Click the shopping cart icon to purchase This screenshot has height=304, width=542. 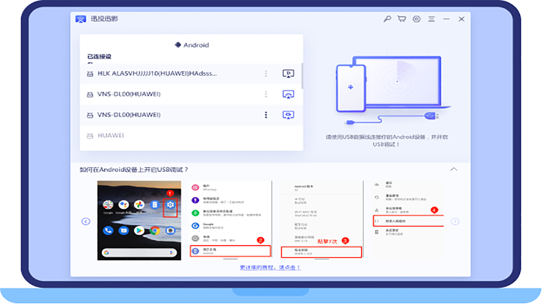(402, 19)
